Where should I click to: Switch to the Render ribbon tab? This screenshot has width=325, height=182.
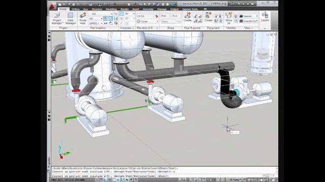pos(124,9)
